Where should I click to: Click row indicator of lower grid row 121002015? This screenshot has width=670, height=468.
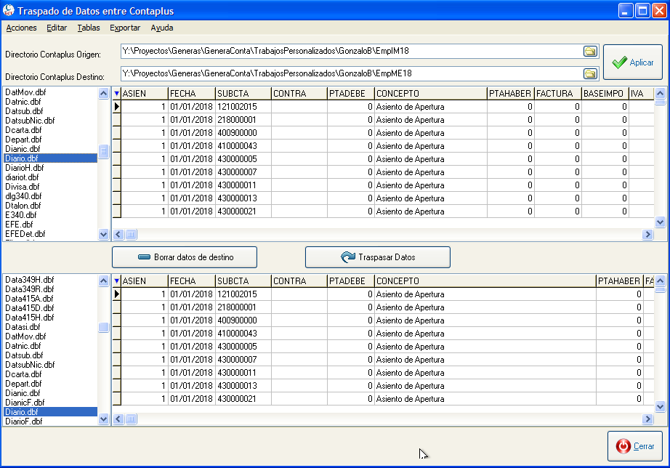[117, 294]
